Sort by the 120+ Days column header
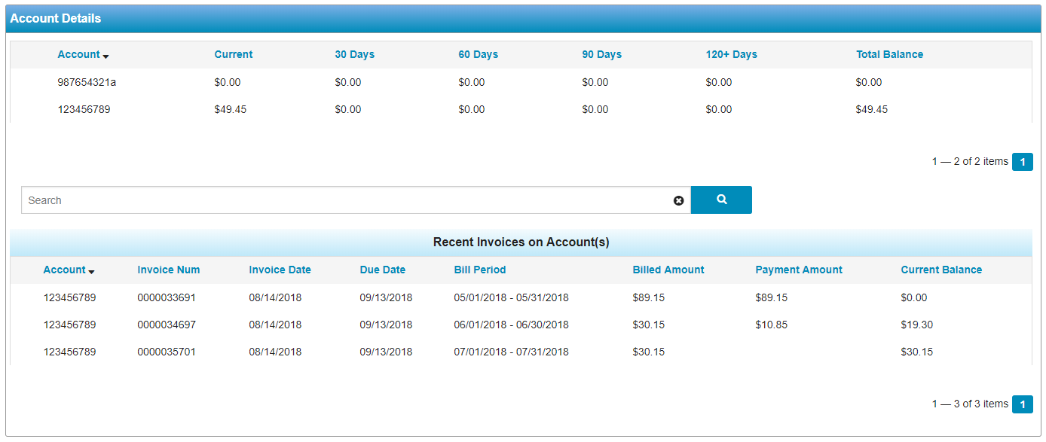The height and width of the screenshot is (442, 1046). coord(731,54)
